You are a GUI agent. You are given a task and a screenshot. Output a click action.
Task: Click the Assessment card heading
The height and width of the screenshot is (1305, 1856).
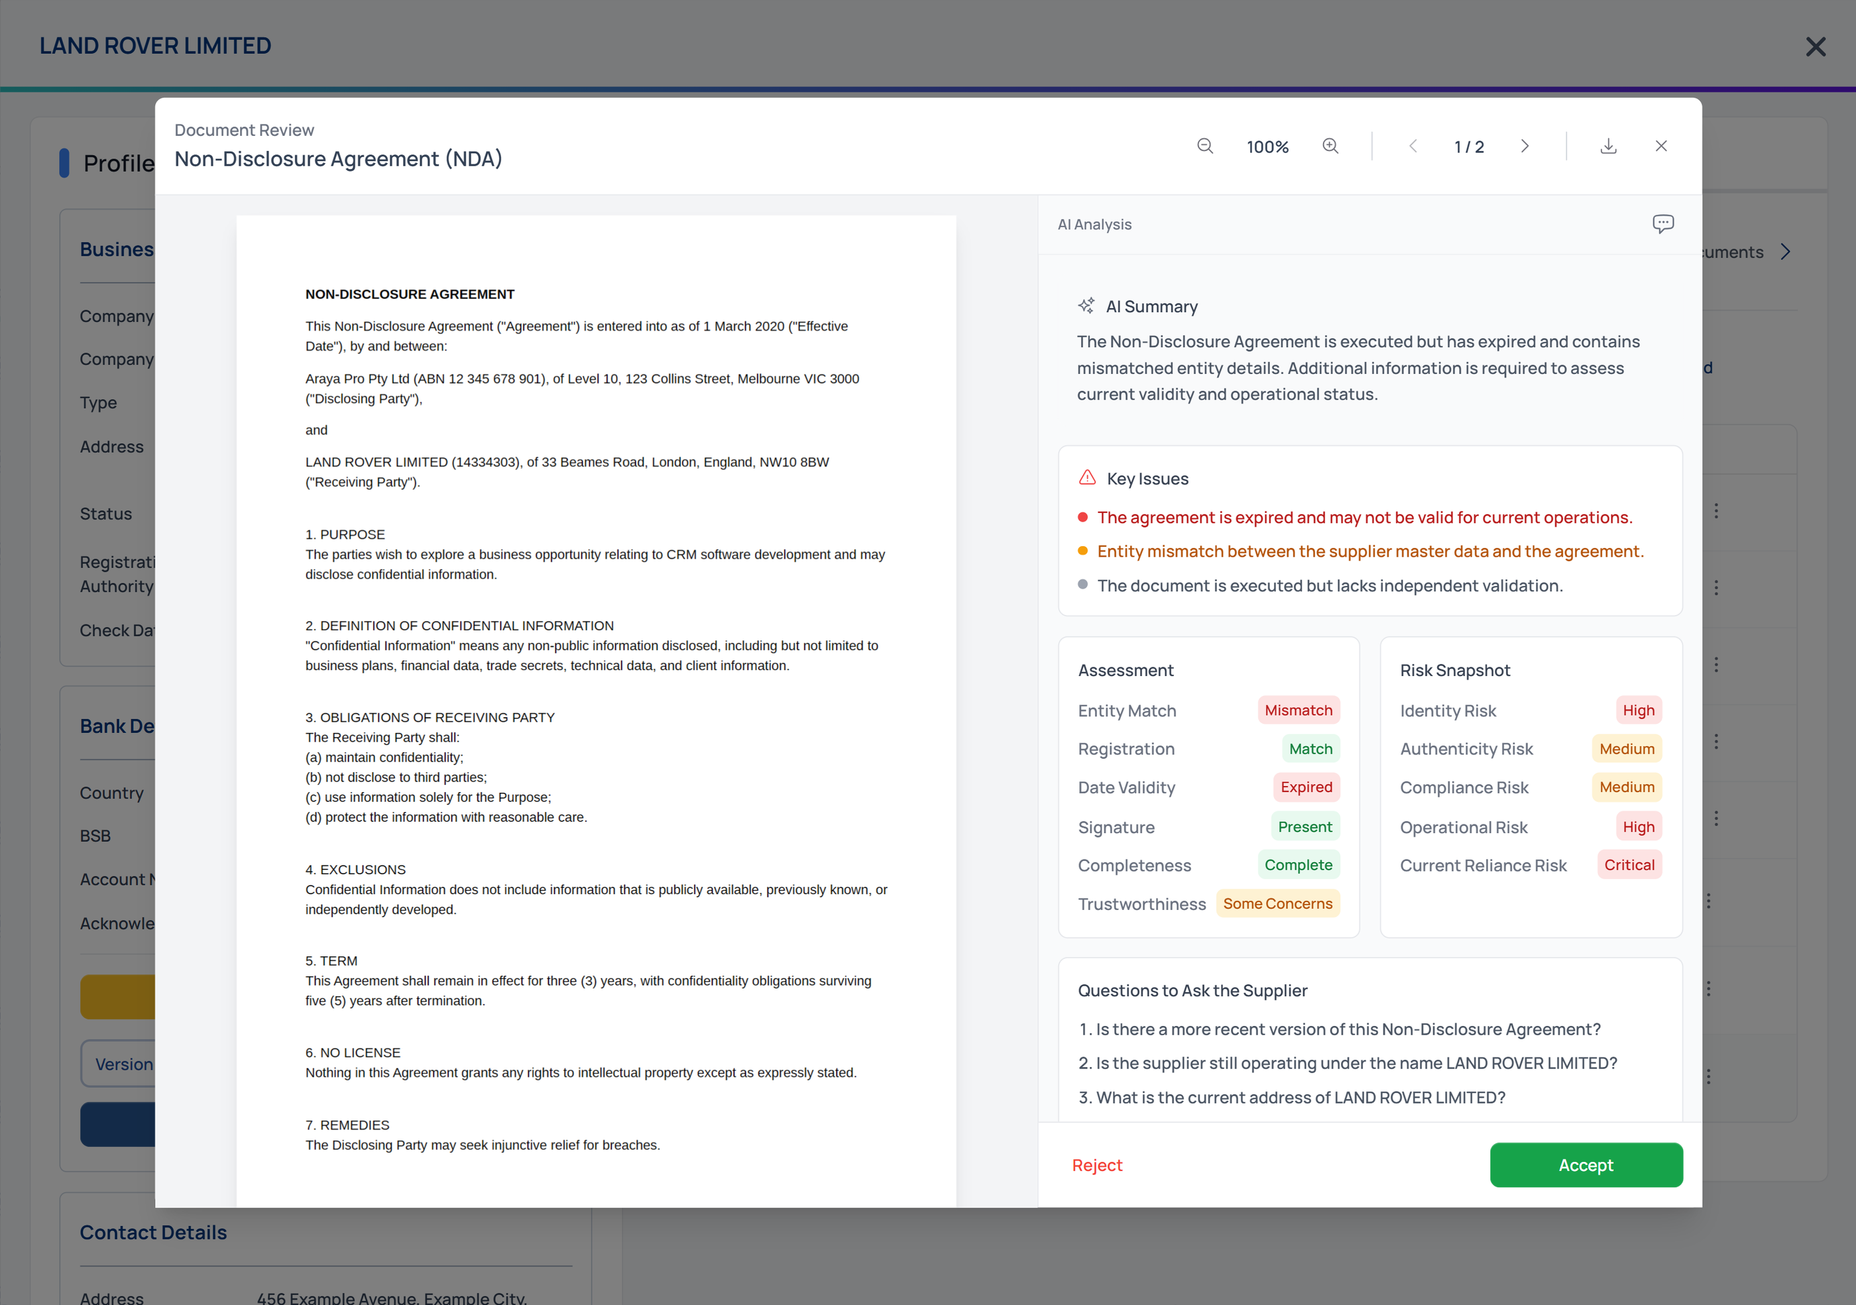pyautogui.click(x=1126, y=670)
